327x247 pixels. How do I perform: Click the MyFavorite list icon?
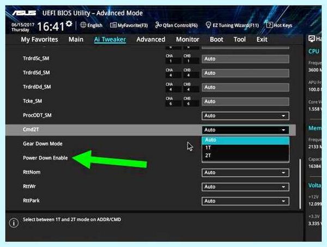coord(113,25)
